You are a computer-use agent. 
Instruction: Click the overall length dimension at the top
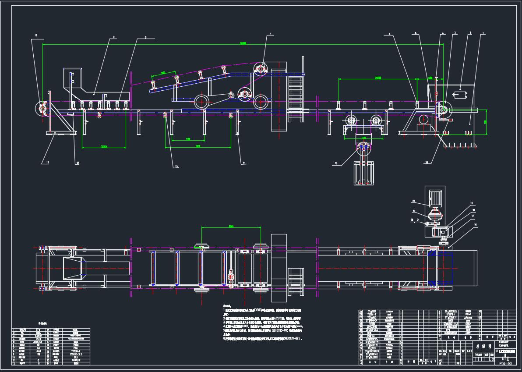(x=243, y=43)
